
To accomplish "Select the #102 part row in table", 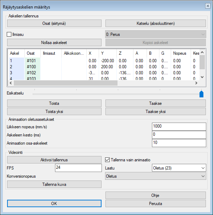I will point(32,72).
